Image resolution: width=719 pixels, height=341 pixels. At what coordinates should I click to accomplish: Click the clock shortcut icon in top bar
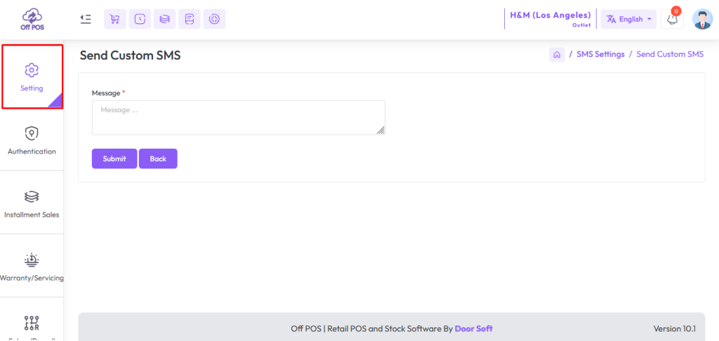[x=140, y=19]
